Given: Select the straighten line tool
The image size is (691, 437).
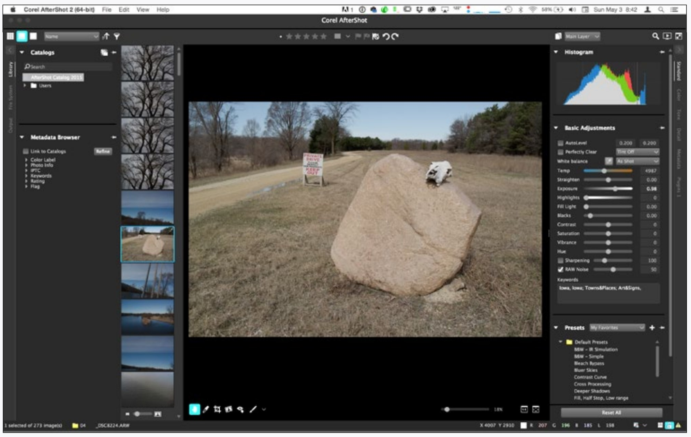Looking at the screenshot, I should pyautogui.click(x=253, y=409).
